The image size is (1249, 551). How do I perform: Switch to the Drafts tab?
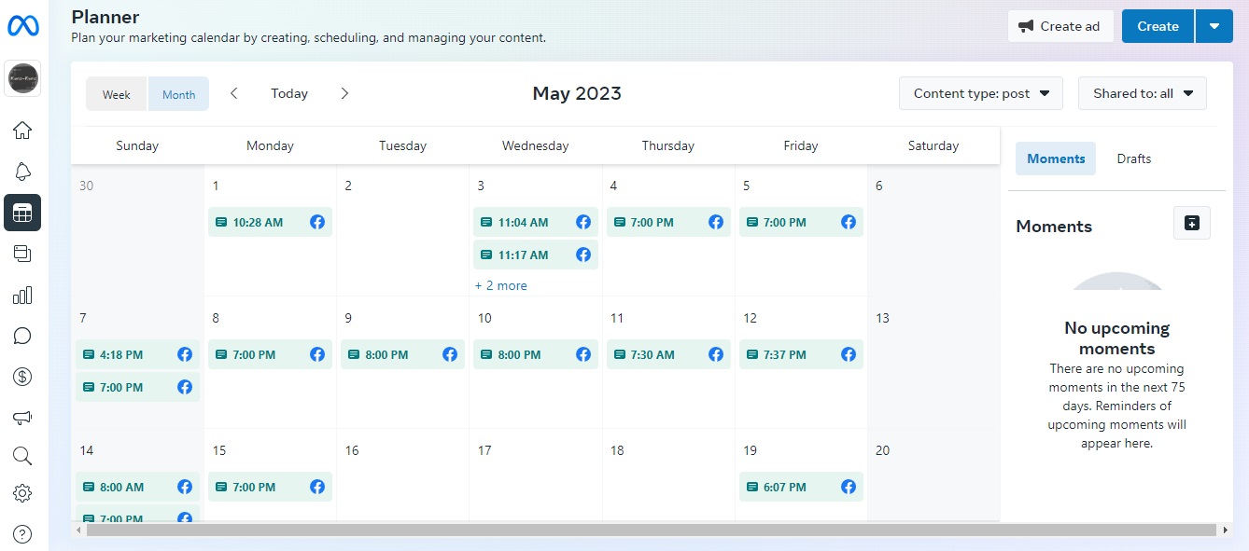[x=1133, y=158]
